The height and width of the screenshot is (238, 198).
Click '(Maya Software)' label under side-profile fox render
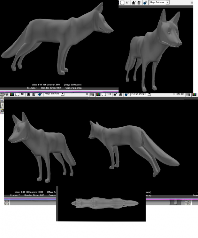click(72, 85)
